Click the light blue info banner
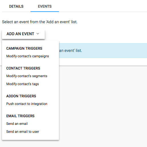Image resolution: width=147 pixels, height=147 pixels. [x=103, y=51]
